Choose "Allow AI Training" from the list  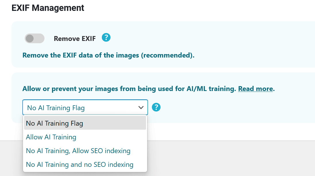tap(51, 137)
